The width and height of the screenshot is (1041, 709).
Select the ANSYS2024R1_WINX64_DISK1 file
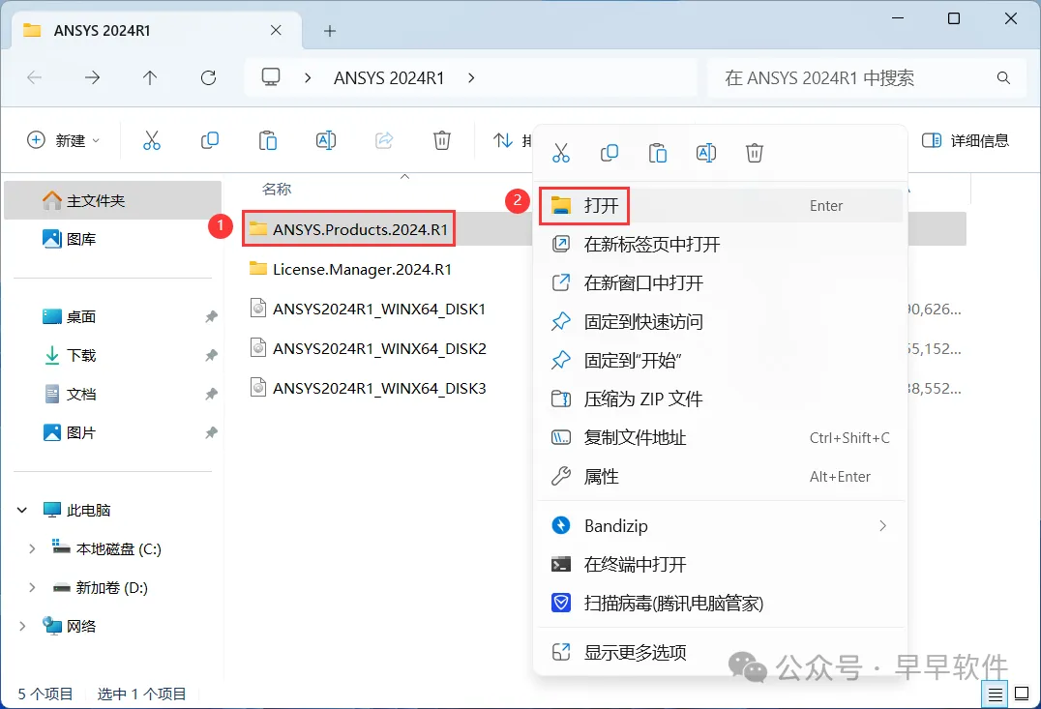368,309
